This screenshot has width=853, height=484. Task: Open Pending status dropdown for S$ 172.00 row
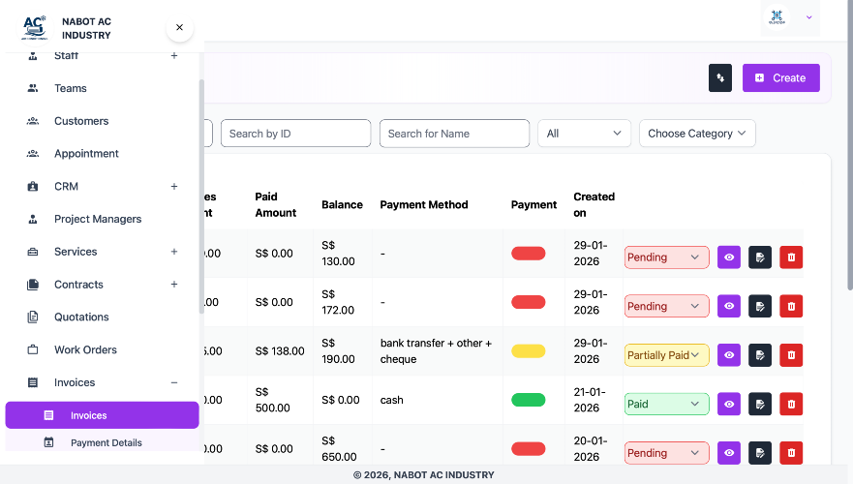[x=666, y=306]
